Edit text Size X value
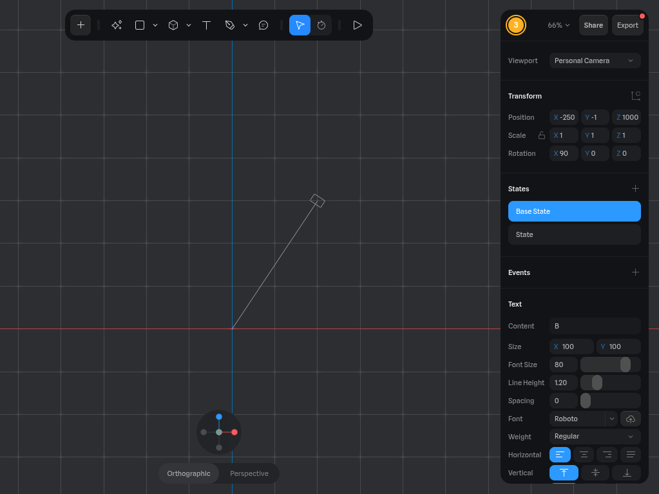The image size is (659, 494). (571, 347)
